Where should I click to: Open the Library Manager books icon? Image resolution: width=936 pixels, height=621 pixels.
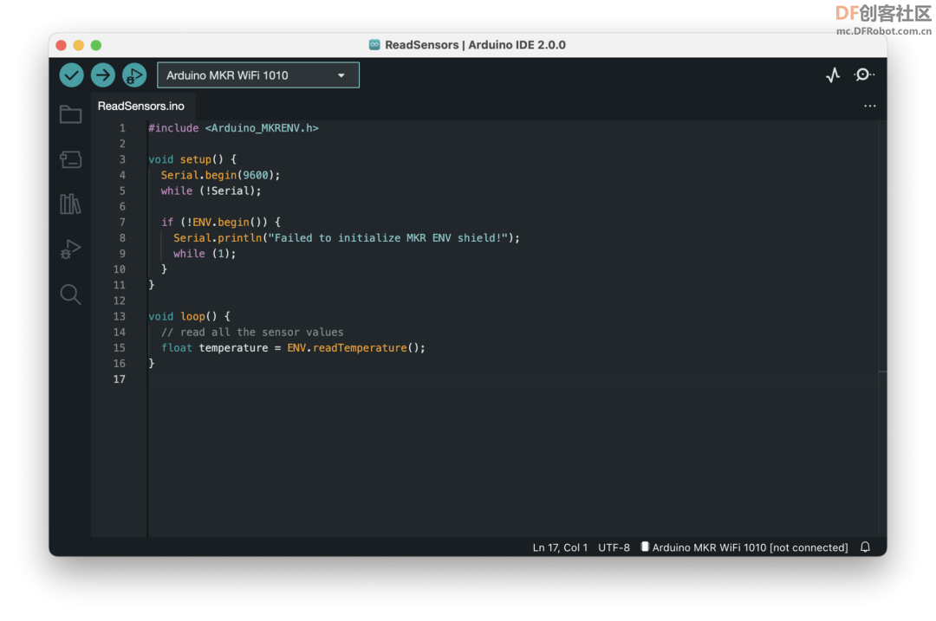tap(70, 204)
